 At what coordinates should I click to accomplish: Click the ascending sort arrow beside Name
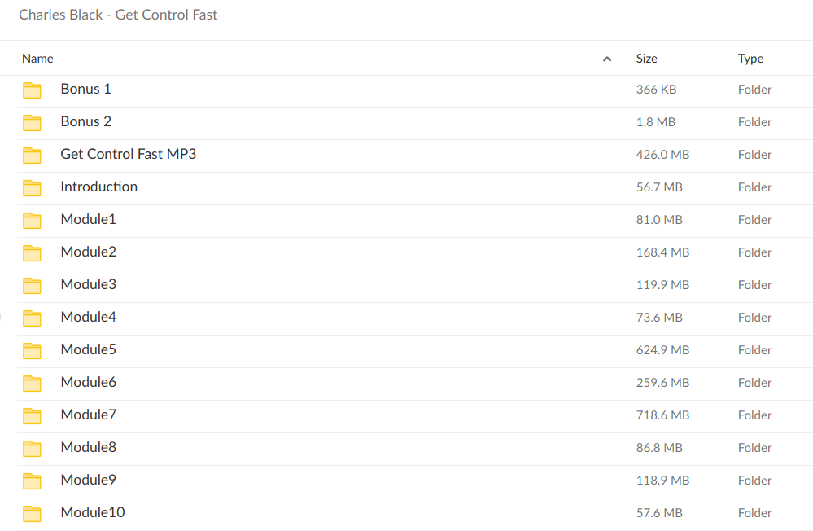point(607,59)
